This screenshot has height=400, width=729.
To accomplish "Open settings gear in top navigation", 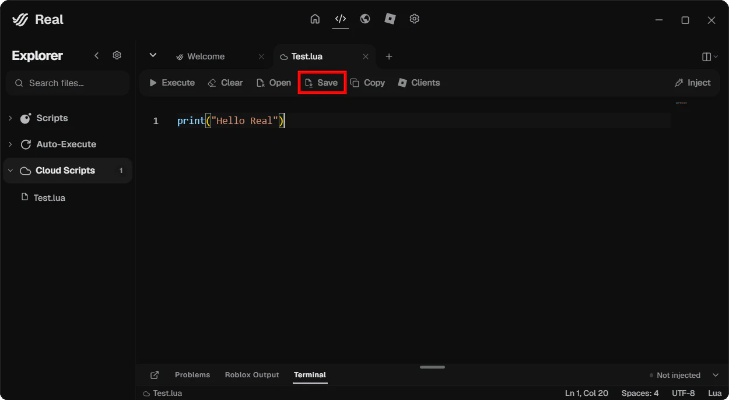I will 415,19.
